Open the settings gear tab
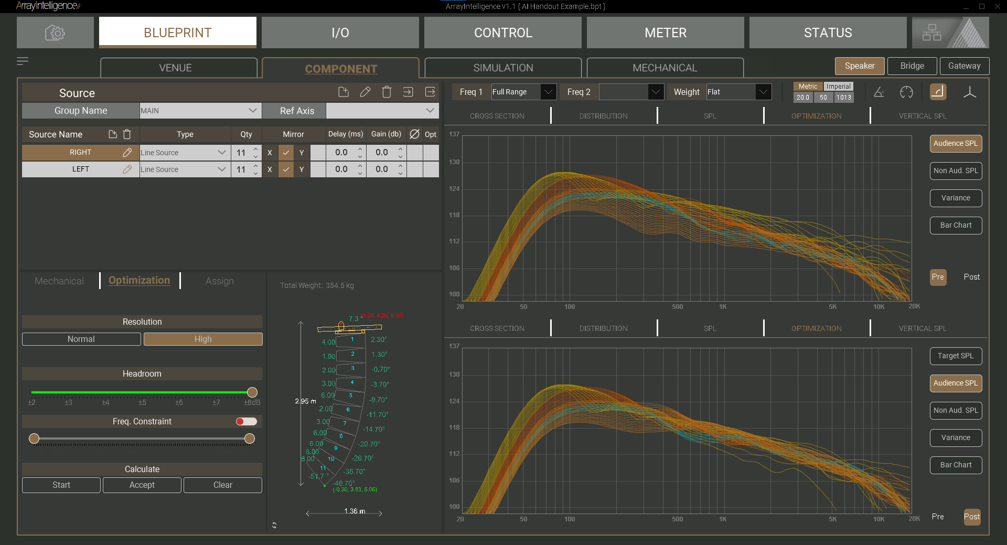Viewport: 1007px width, 545px height. click(x=55, y=33)
